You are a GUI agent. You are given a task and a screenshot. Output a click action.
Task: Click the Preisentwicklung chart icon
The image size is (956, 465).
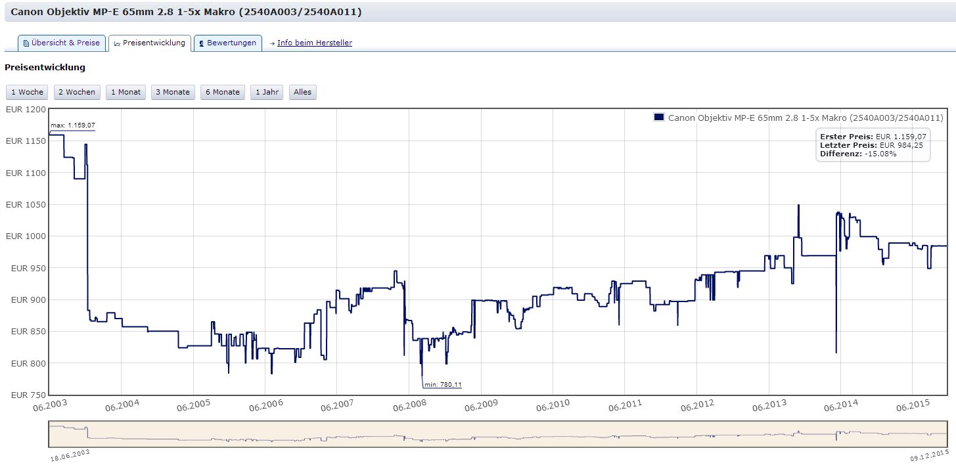pos(117,44)
